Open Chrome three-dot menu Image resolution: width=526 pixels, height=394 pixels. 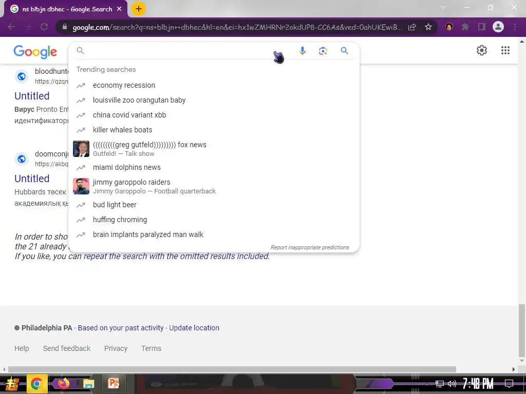[515, 27]
